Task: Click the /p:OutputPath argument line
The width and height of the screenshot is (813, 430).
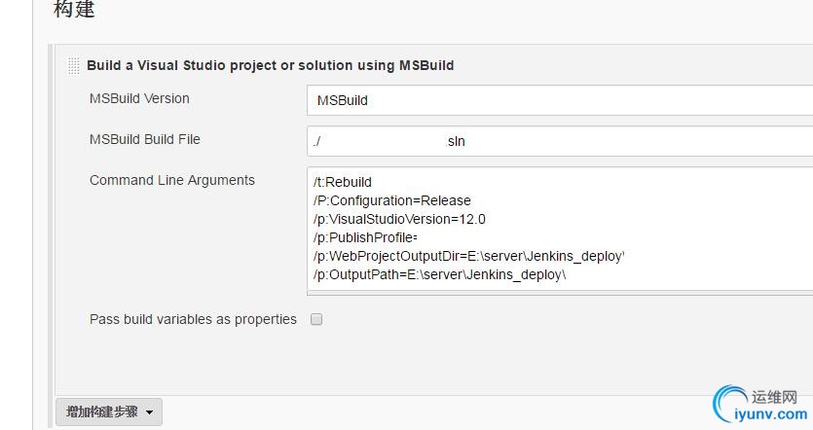Action: click(440, 274)
